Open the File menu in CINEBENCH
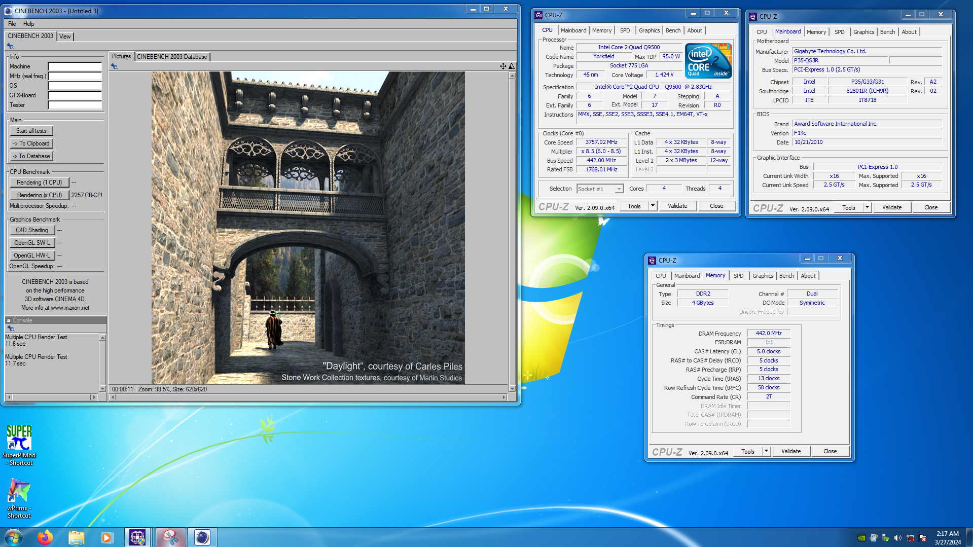973x547 pixels. click(12, 24)
